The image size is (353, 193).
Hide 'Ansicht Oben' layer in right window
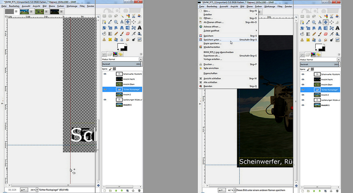(303, 85)
